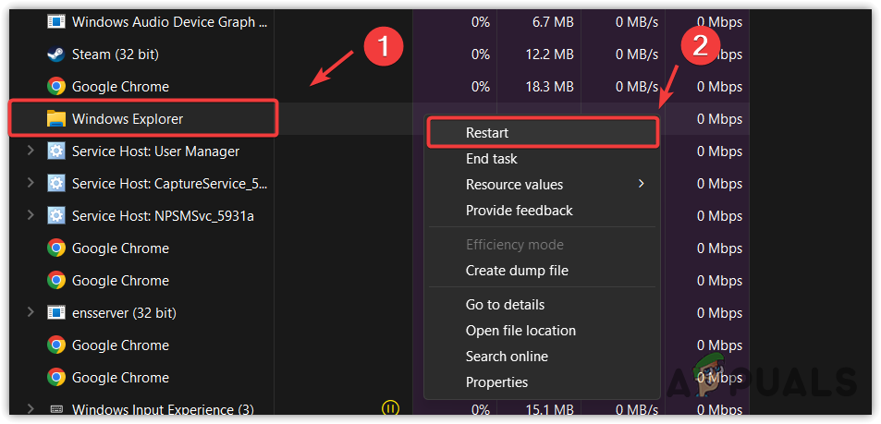
Task: Click the Service Host: User Manager gear icon
Action: [x=56, y=151]
